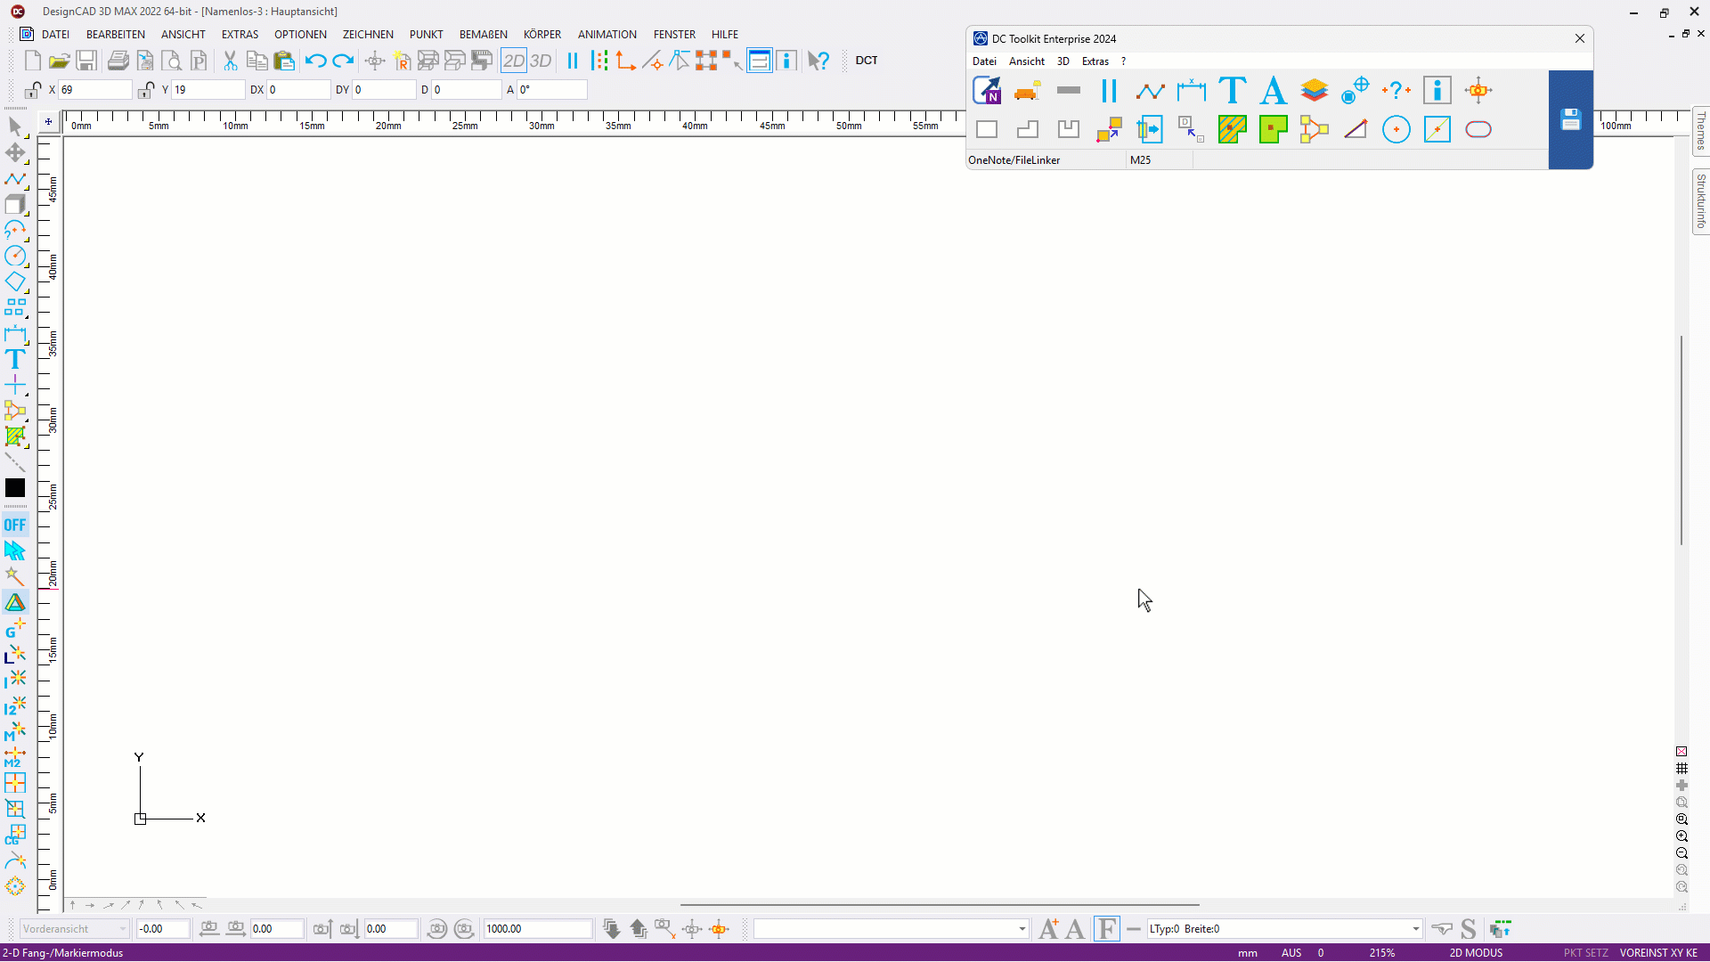Click the circle center icon in DC Toolkit
The image size is (1710, 962).
[x=1396, y=129]
